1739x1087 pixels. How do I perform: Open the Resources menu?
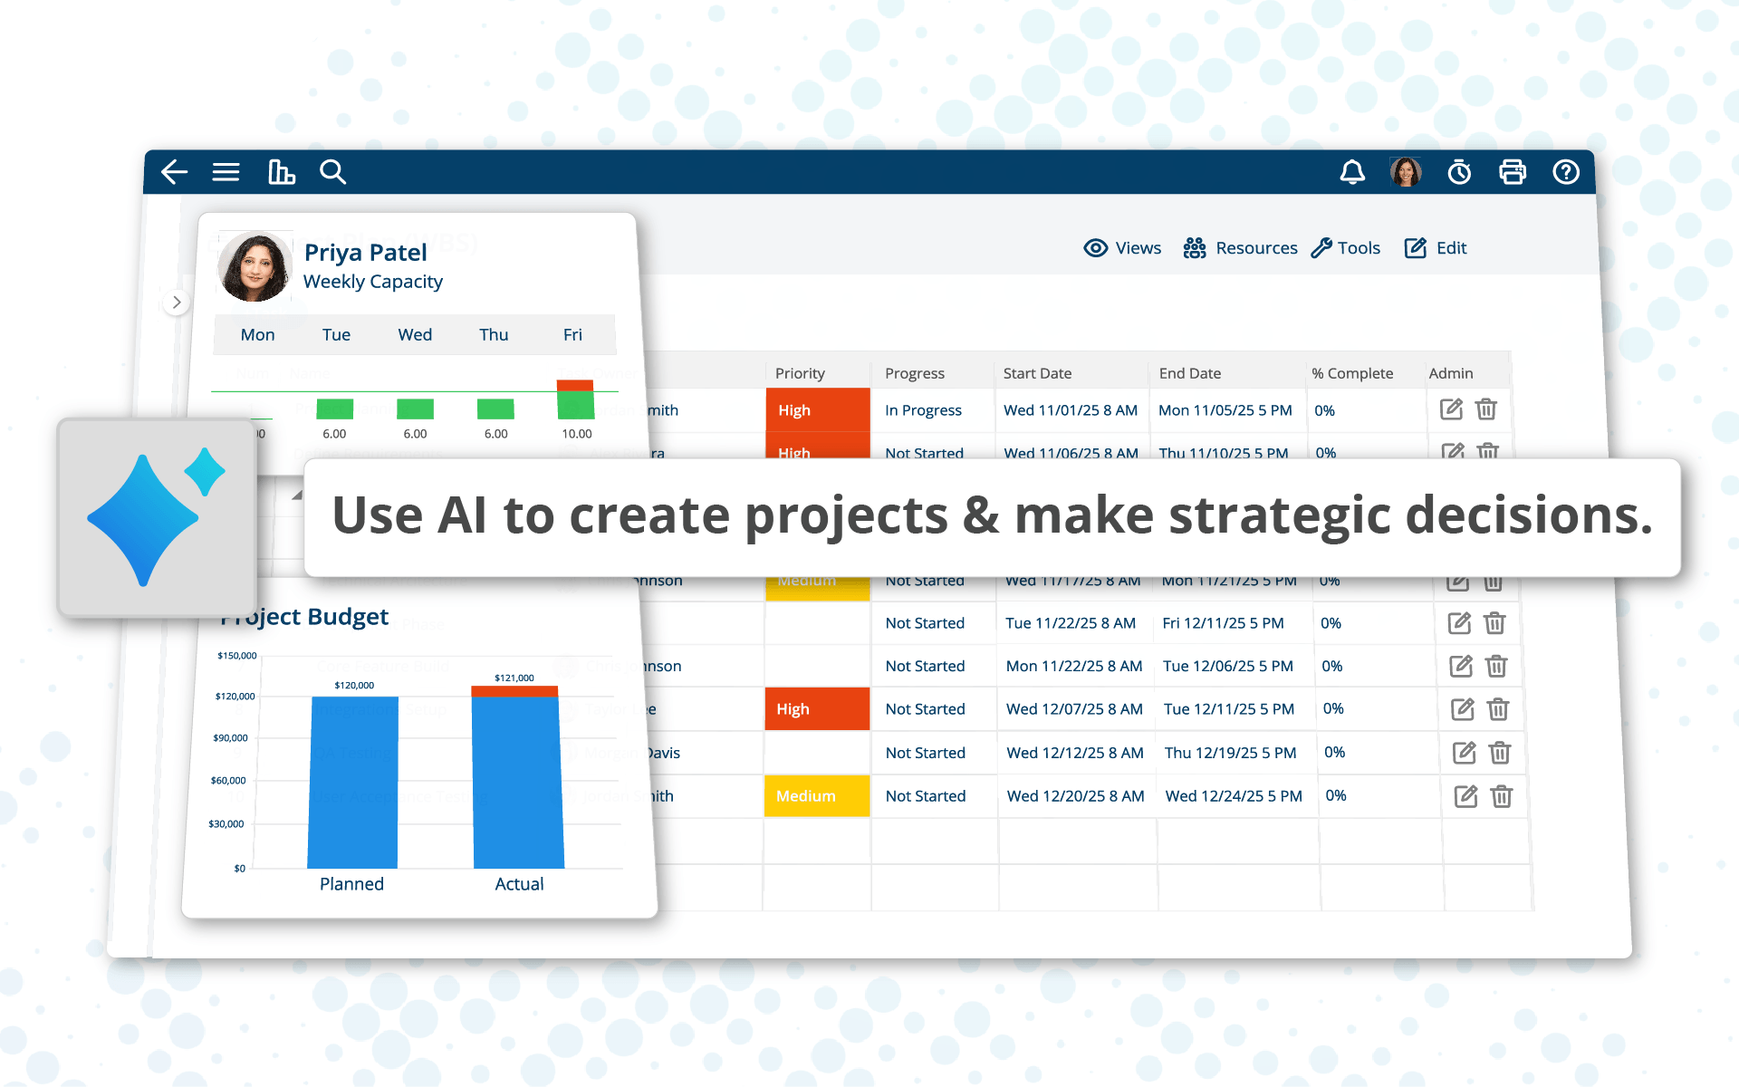pos(1240,248)
